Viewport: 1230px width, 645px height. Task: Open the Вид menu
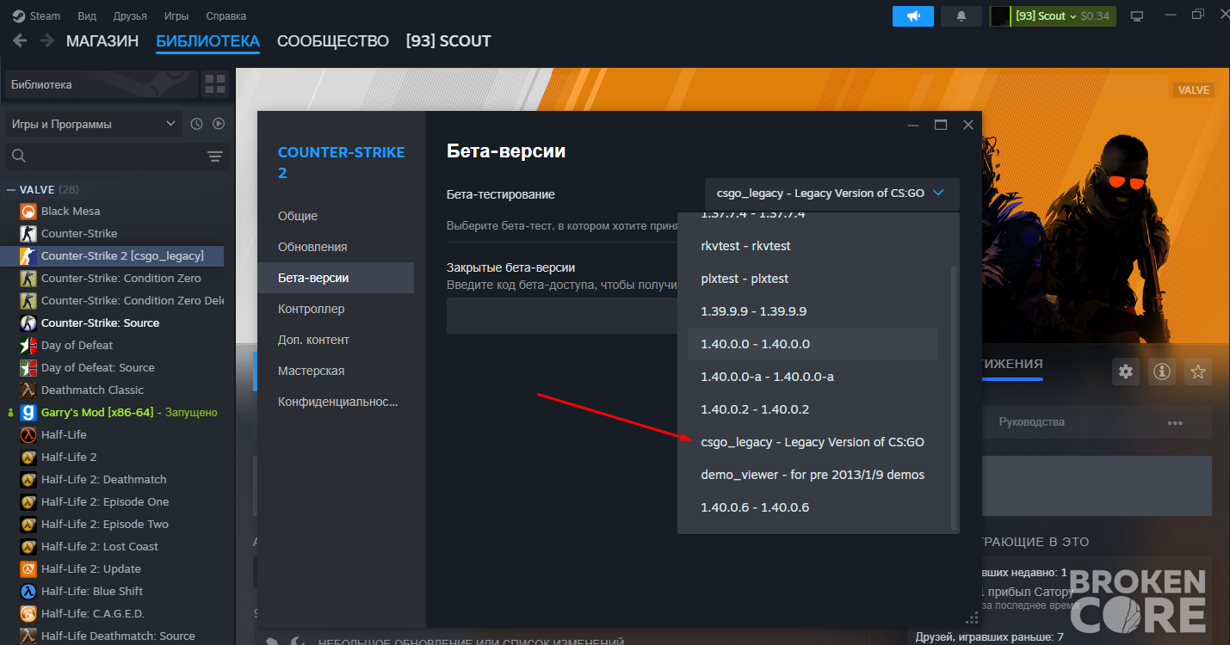(x=87, y=16)
